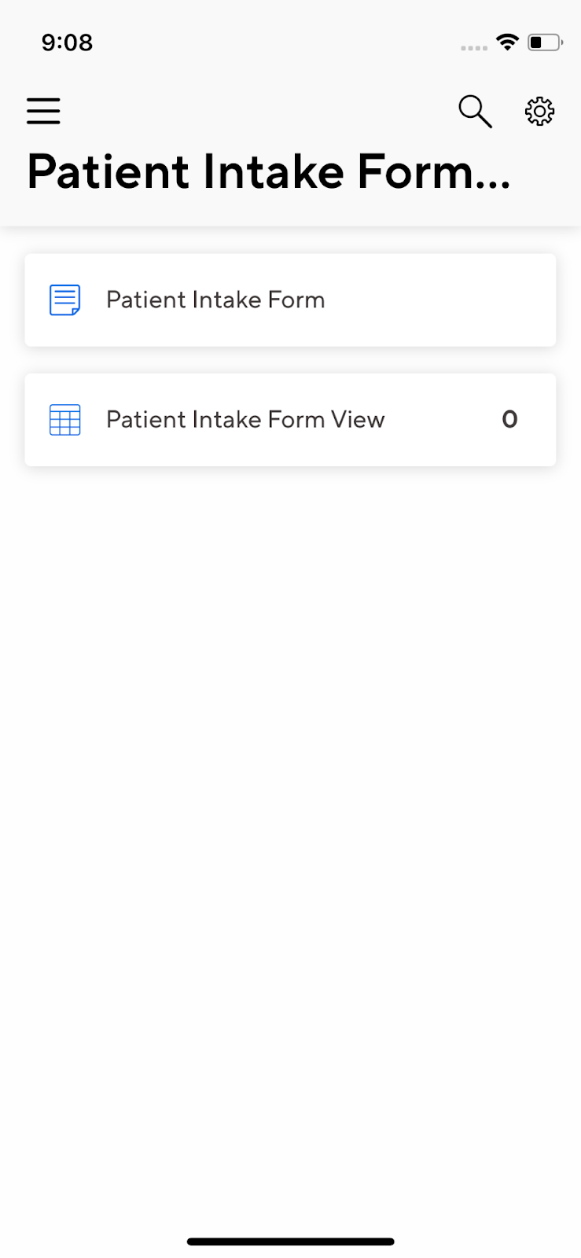Click the record count 0 badge
This screenshot has width=581, height=1258.
[509, 420]
